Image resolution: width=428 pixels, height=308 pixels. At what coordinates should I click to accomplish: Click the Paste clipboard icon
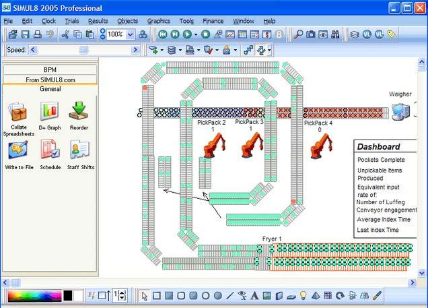pyautogui.click(x=90, y=34)
